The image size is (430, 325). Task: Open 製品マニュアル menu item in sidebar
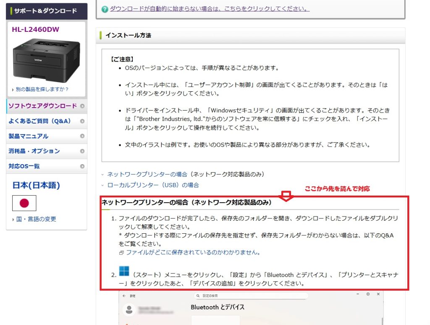[29, 136]
